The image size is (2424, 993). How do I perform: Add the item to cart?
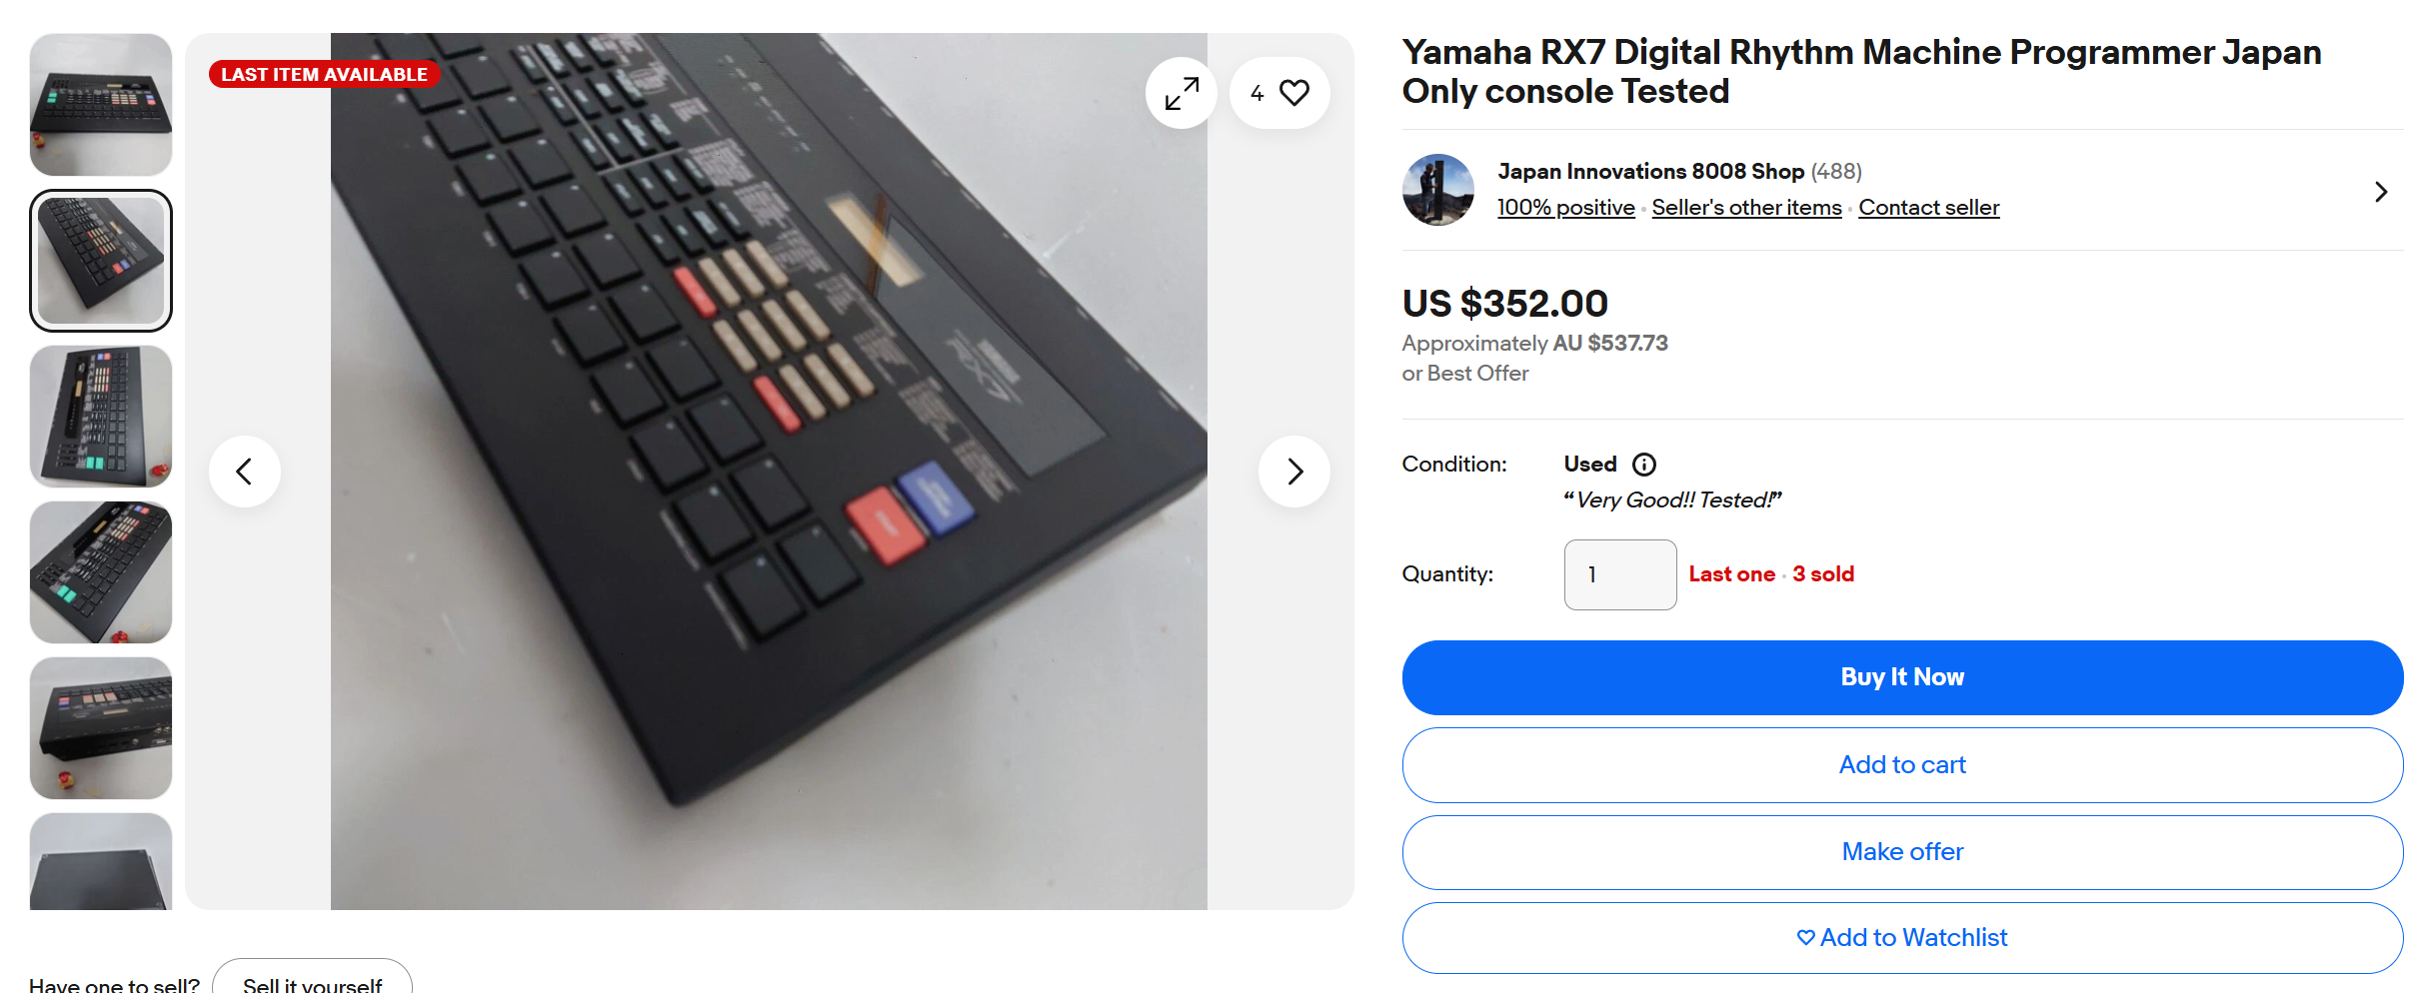[1902, 765]
